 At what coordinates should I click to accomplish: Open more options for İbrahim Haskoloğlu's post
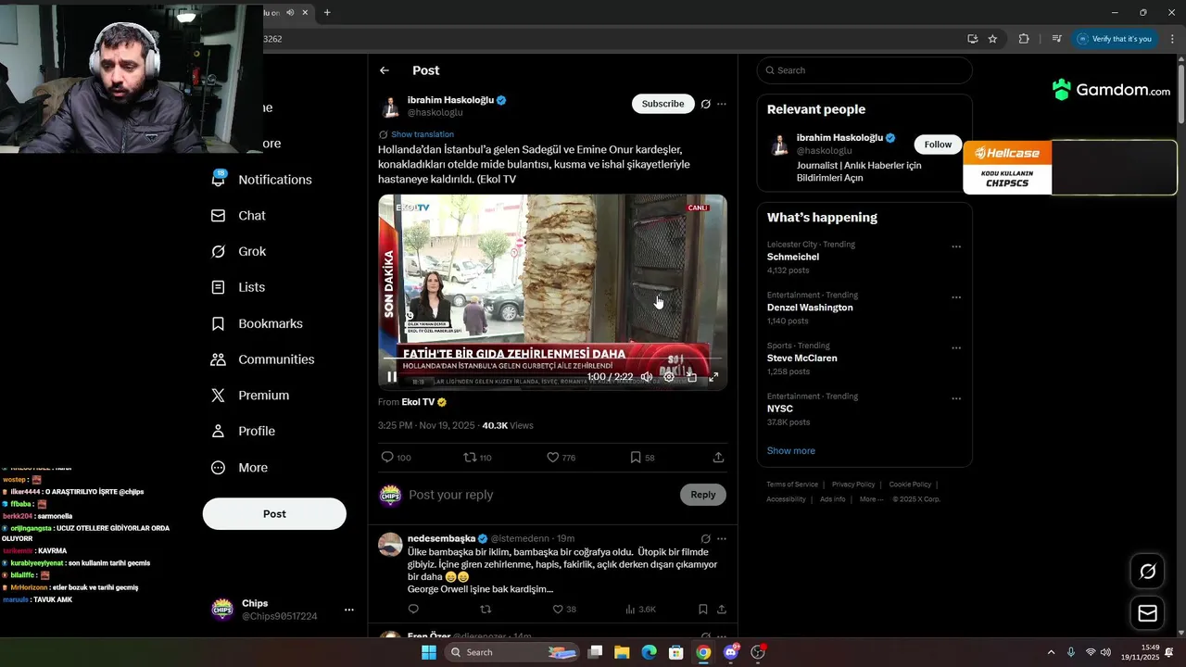(722, 104)
